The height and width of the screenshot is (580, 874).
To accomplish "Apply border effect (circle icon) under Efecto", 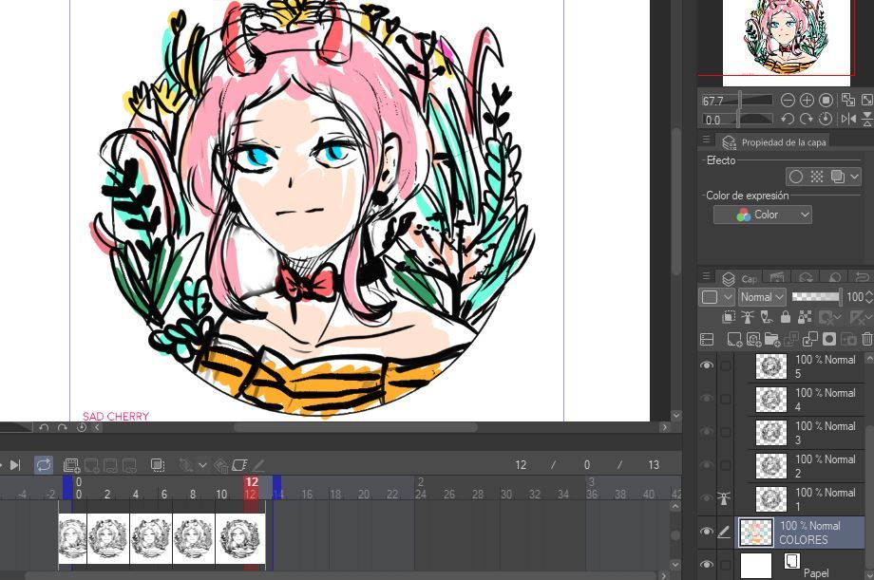I will pyautogui.click(x=796, y=177).
